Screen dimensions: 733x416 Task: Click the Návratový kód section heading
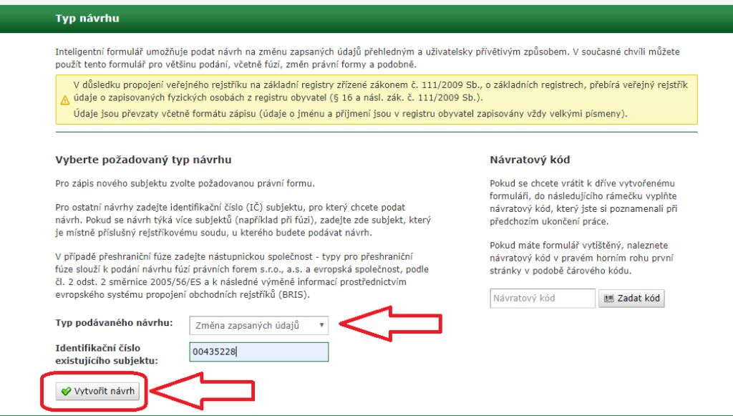pyautogui.click(x=530, y=160)
